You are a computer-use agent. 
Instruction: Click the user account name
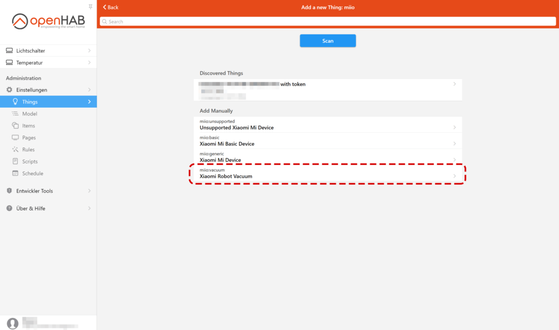pyautogui.click(x=50, y=323)
